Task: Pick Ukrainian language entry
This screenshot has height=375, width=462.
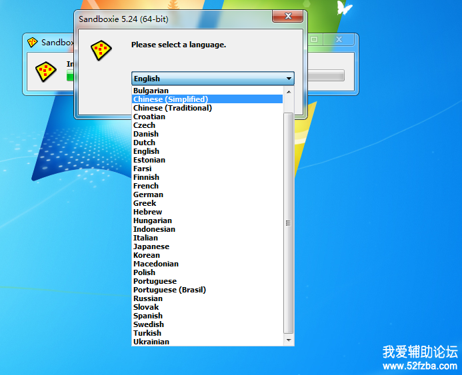Action: click(x=207, y=342)
